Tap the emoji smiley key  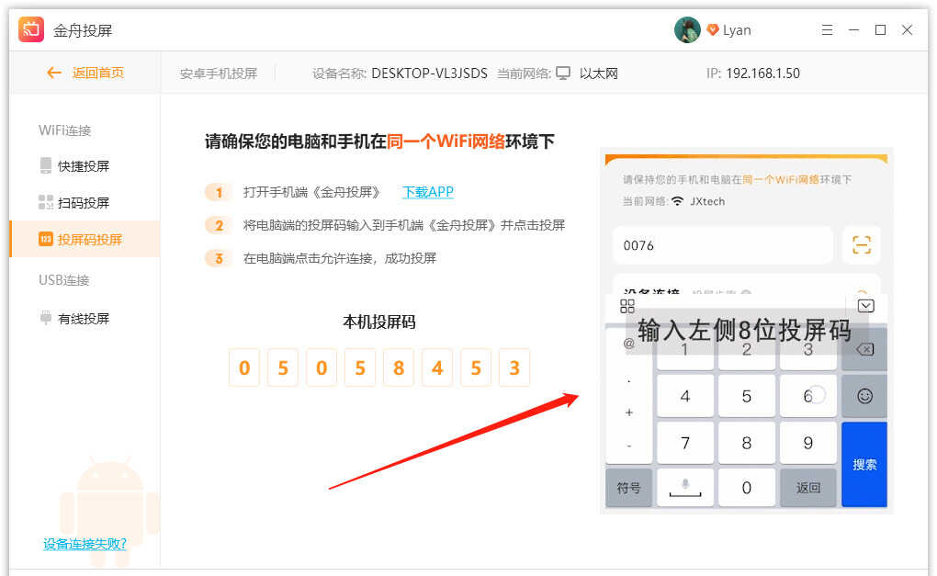864,396
